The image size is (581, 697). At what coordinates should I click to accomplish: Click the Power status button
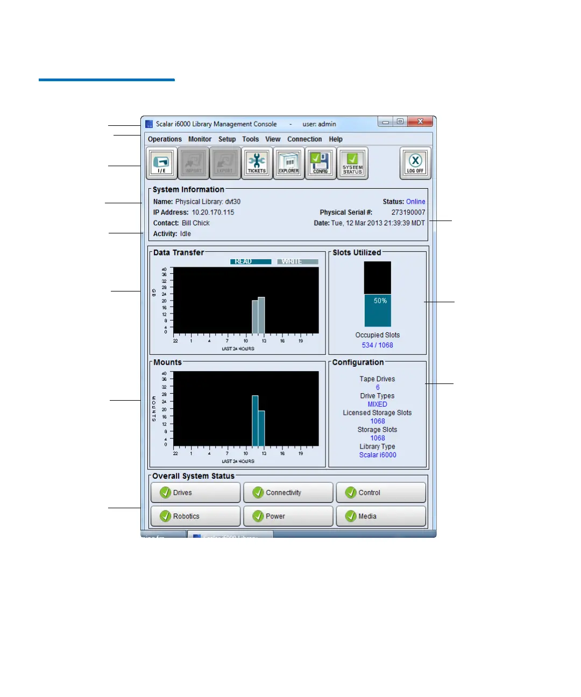(x=288, y=516)
